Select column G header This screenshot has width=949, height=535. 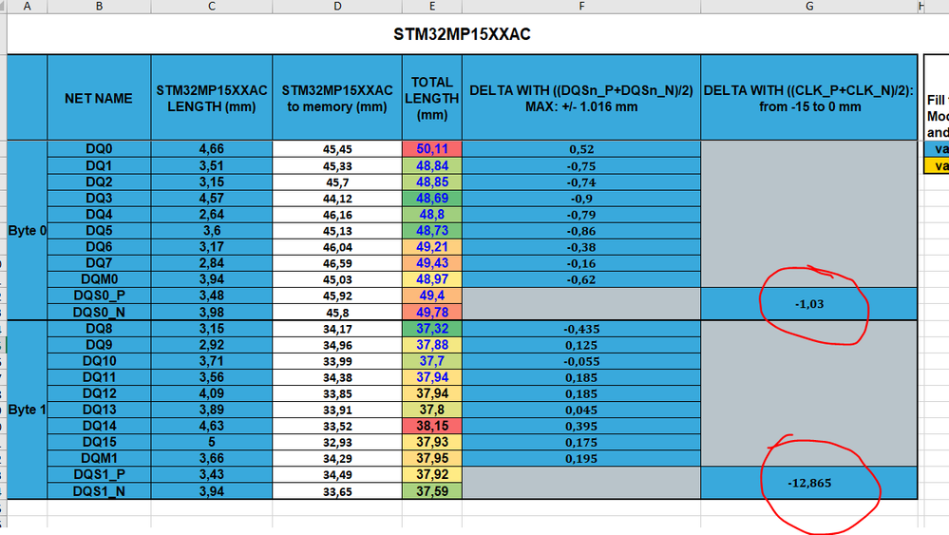pos(809,6)
